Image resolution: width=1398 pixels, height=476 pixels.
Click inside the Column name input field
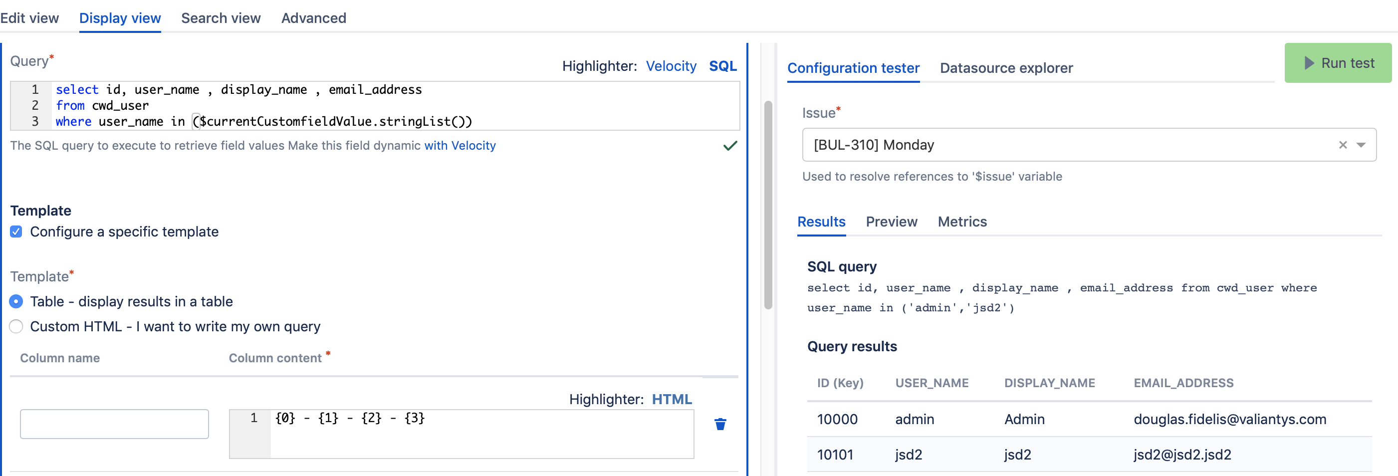[114, 424]
